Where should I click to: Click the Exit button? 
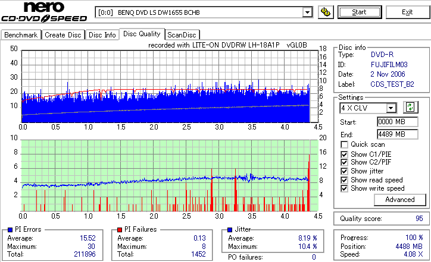(x=407, y=12)
